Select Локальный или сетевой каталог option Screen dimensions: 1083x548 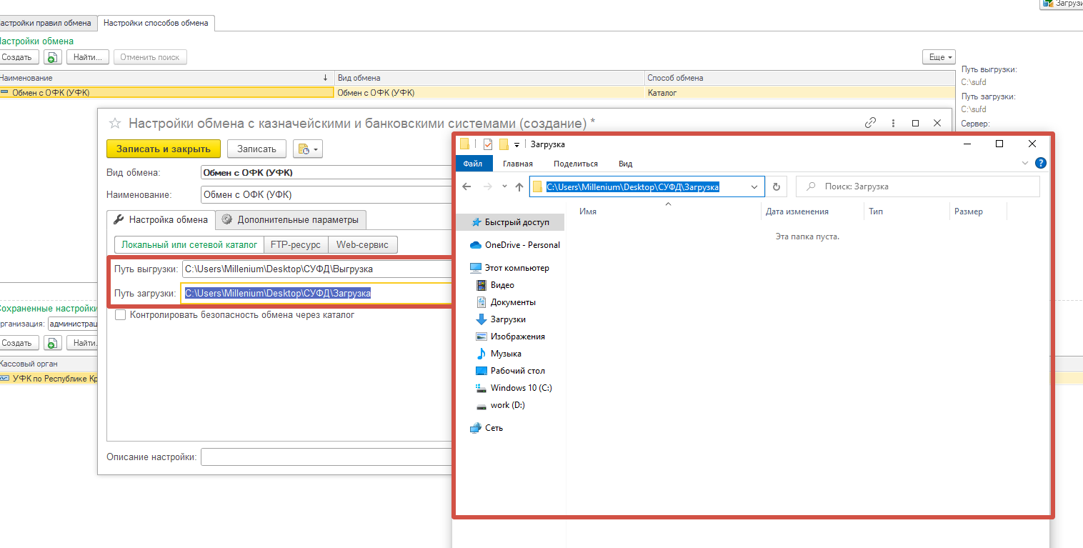(189, 244)
